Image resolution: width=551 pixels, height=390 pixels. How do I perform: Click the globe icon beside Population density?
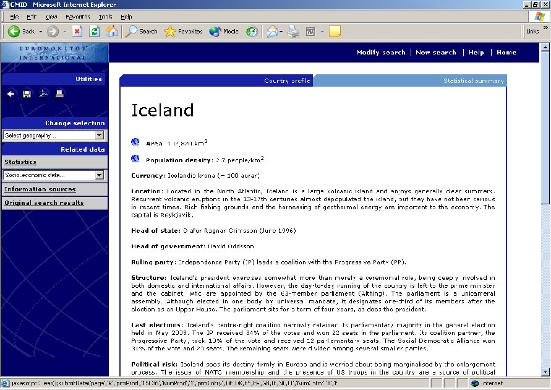[x=135, y=158]
